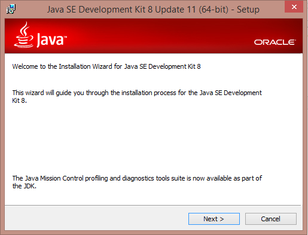This screenshot has width=308, height=235.
Task: Click the word "Setup" in title bar
Action: click(248, 10)
